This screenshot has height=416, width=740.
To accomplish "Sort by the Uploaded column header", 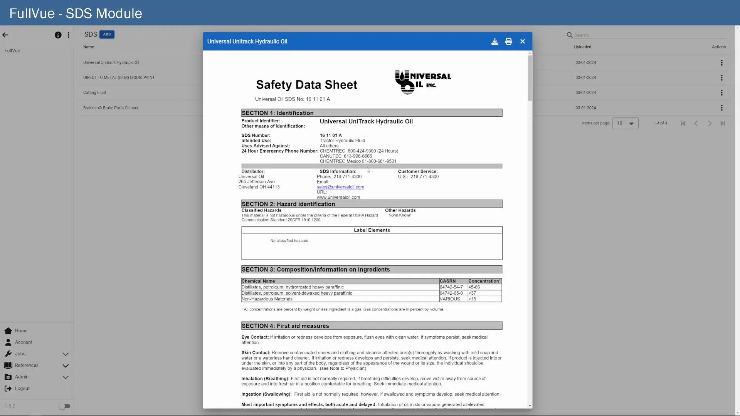I will tap(582, 47).
